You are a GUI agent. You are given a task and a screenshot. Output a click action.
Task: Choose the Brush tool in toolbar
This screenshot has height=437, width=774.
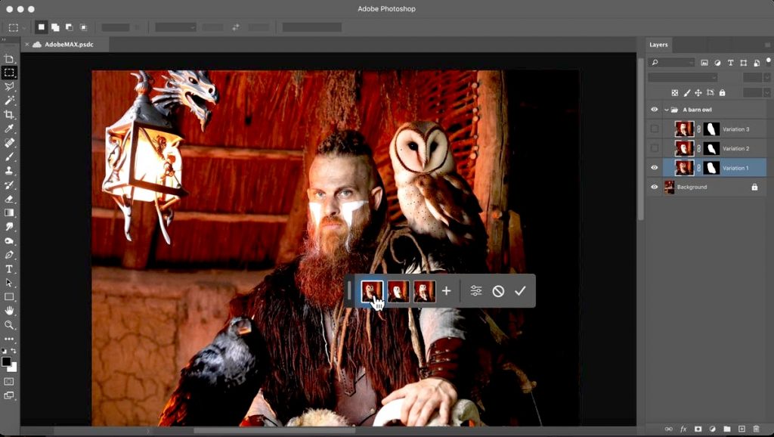(x=10, y=158)
